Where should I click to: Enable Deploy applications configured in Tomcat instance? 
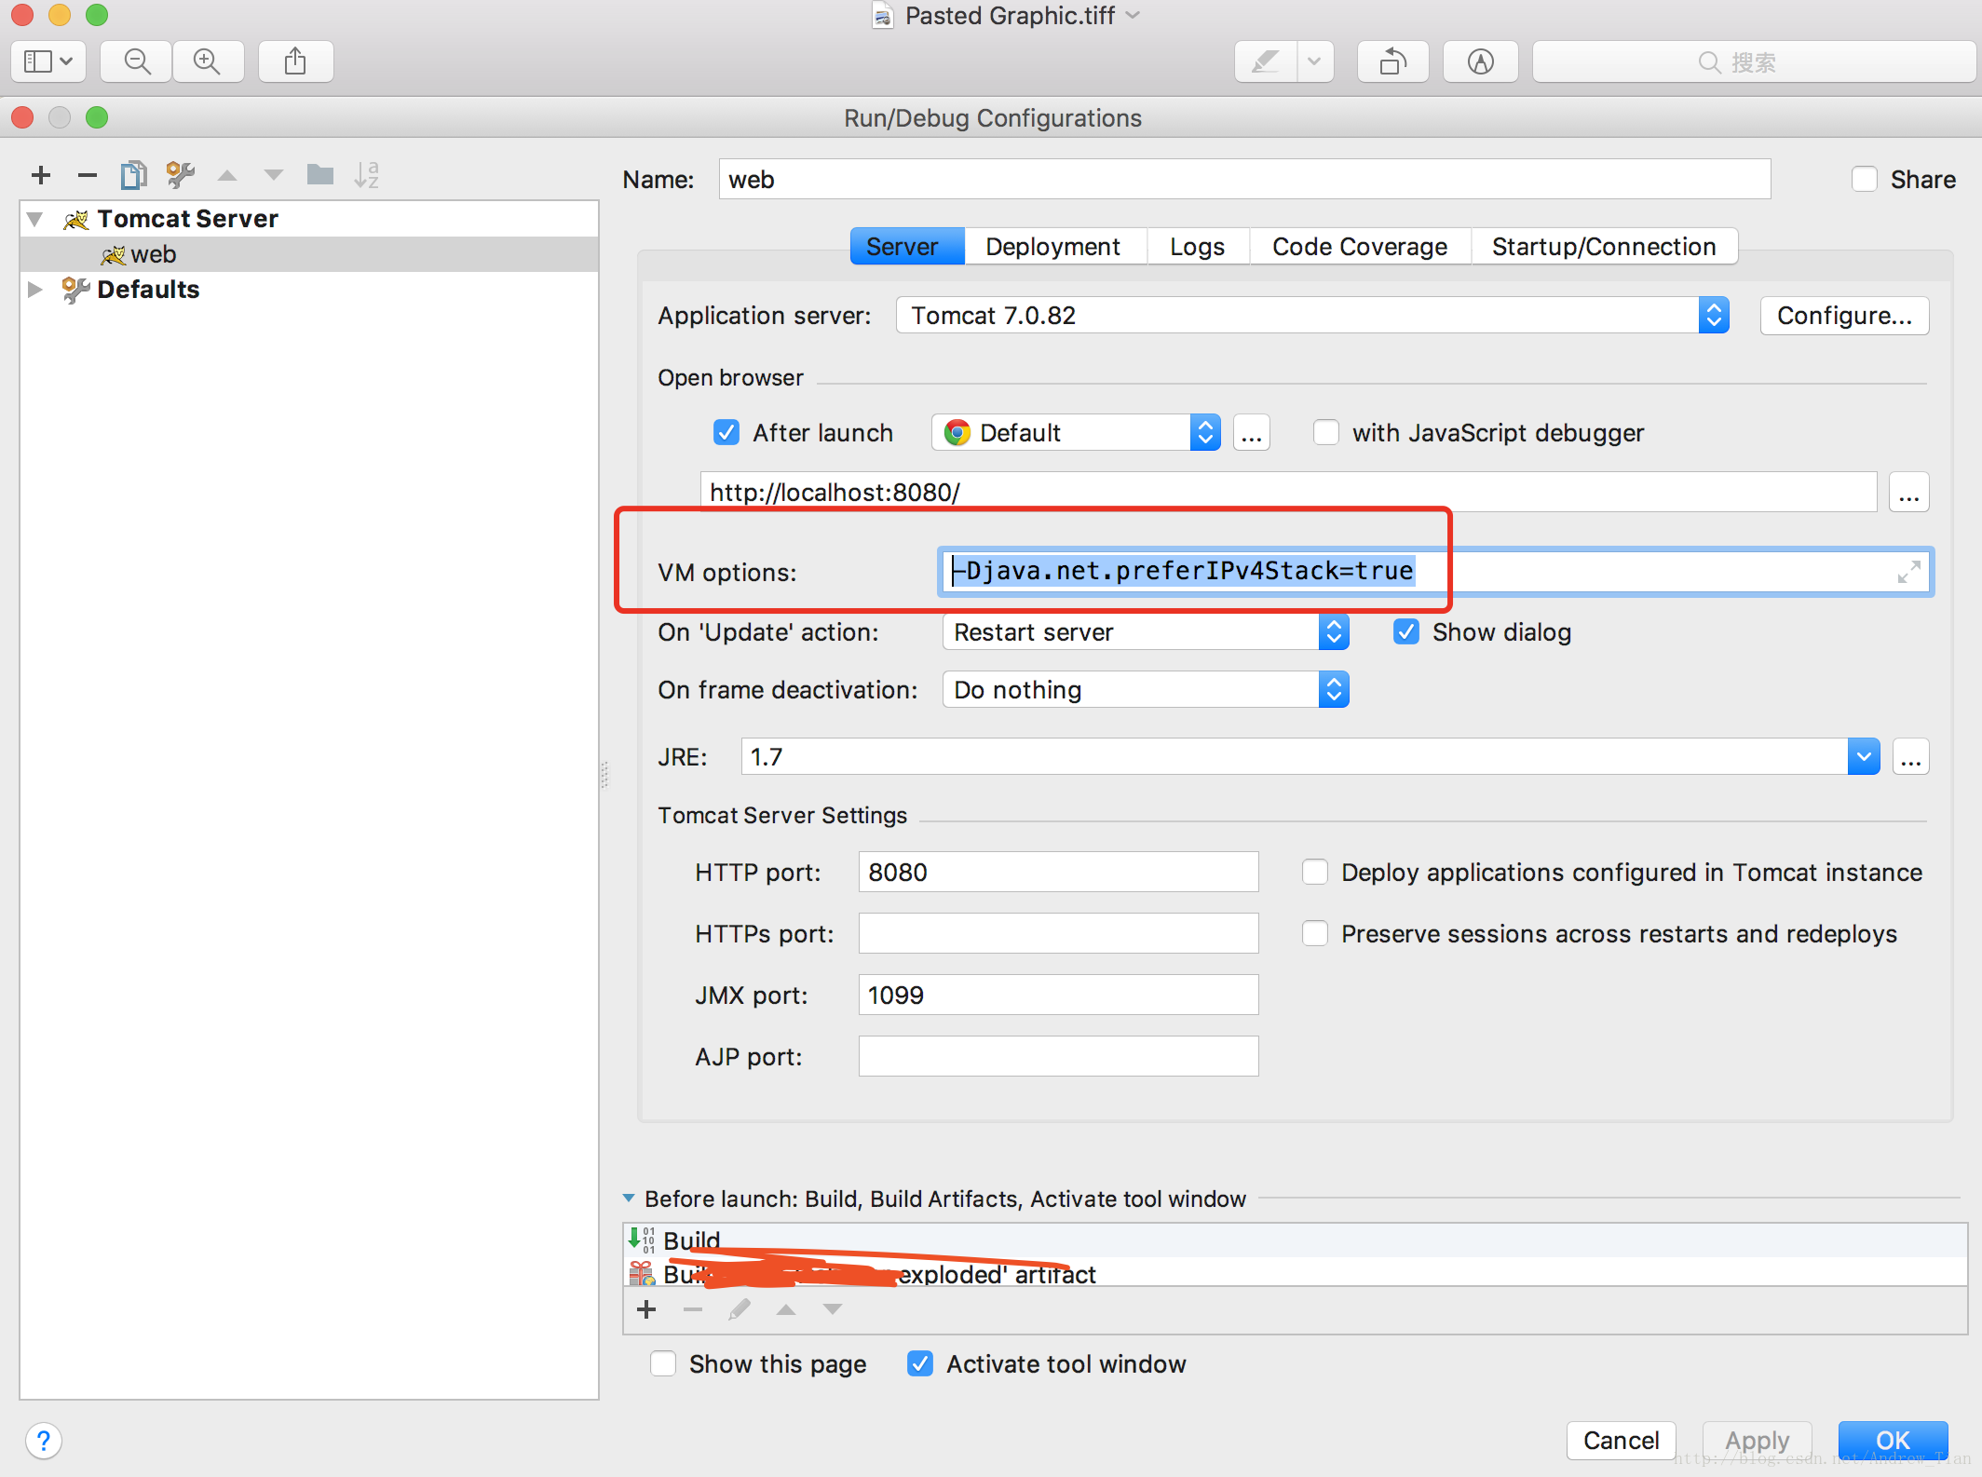tap(1315, 873)
